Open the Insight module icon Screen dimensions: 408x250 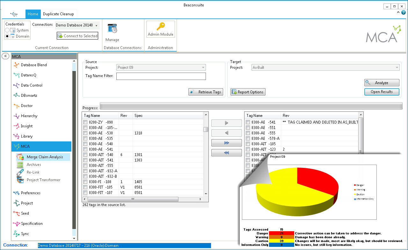coord(17,126)
